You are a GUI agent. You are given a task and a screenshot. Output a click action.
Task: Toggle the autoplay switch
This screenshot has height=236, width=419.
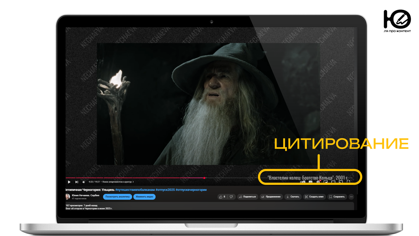click(x=303, y=182)
